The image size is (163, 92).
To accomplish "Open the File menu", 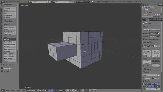I will (x=7, y=2).
